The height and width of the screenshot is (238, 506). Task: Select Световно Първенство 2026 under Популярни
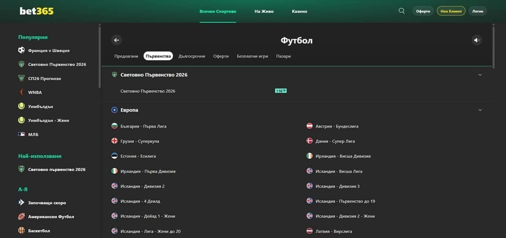pyautogui.click(x=57, y=64)
